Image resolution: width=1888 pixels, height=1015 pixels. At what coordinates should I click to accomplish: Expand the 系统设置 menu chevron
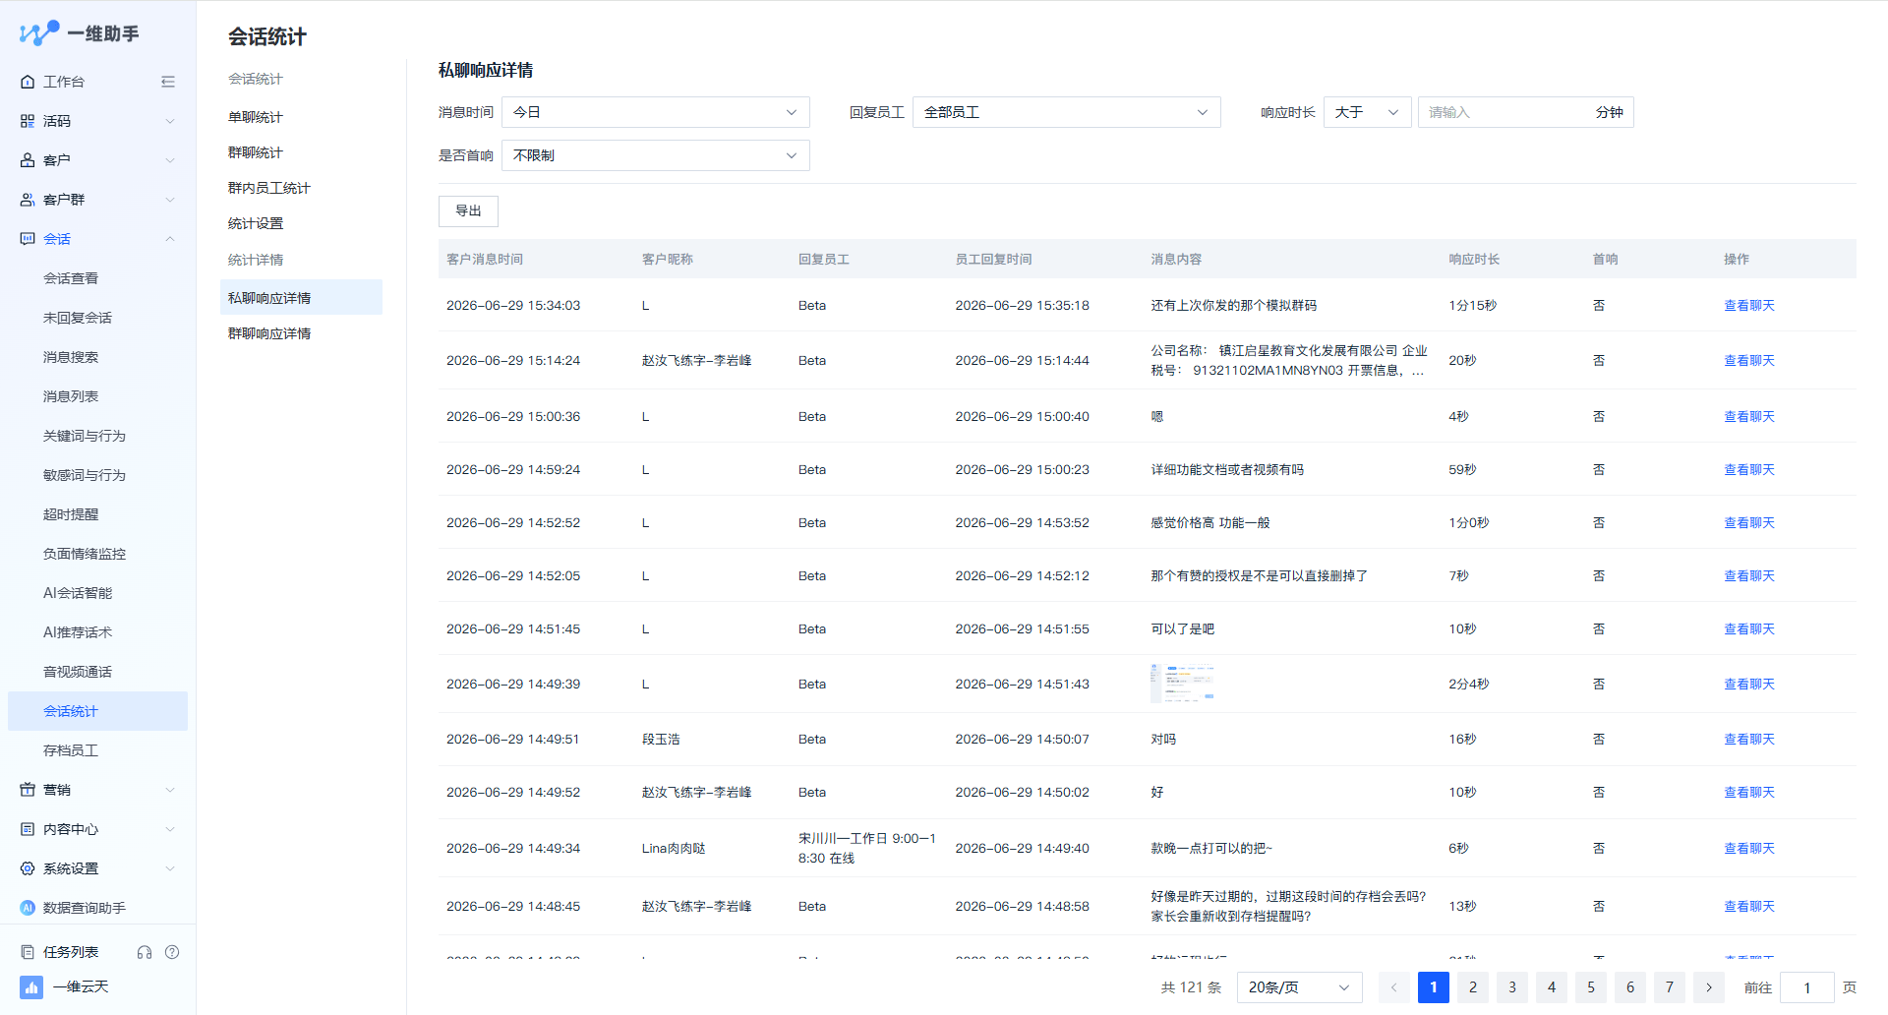click(169, 868)
